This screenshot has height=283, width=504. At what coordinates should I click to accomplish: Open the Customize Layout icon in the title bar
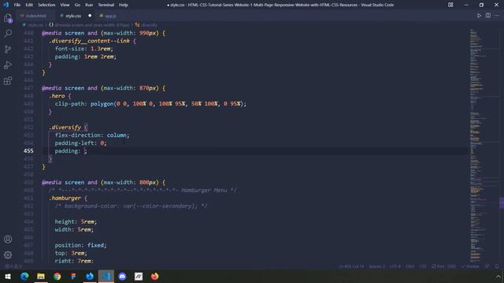[450, 5]
